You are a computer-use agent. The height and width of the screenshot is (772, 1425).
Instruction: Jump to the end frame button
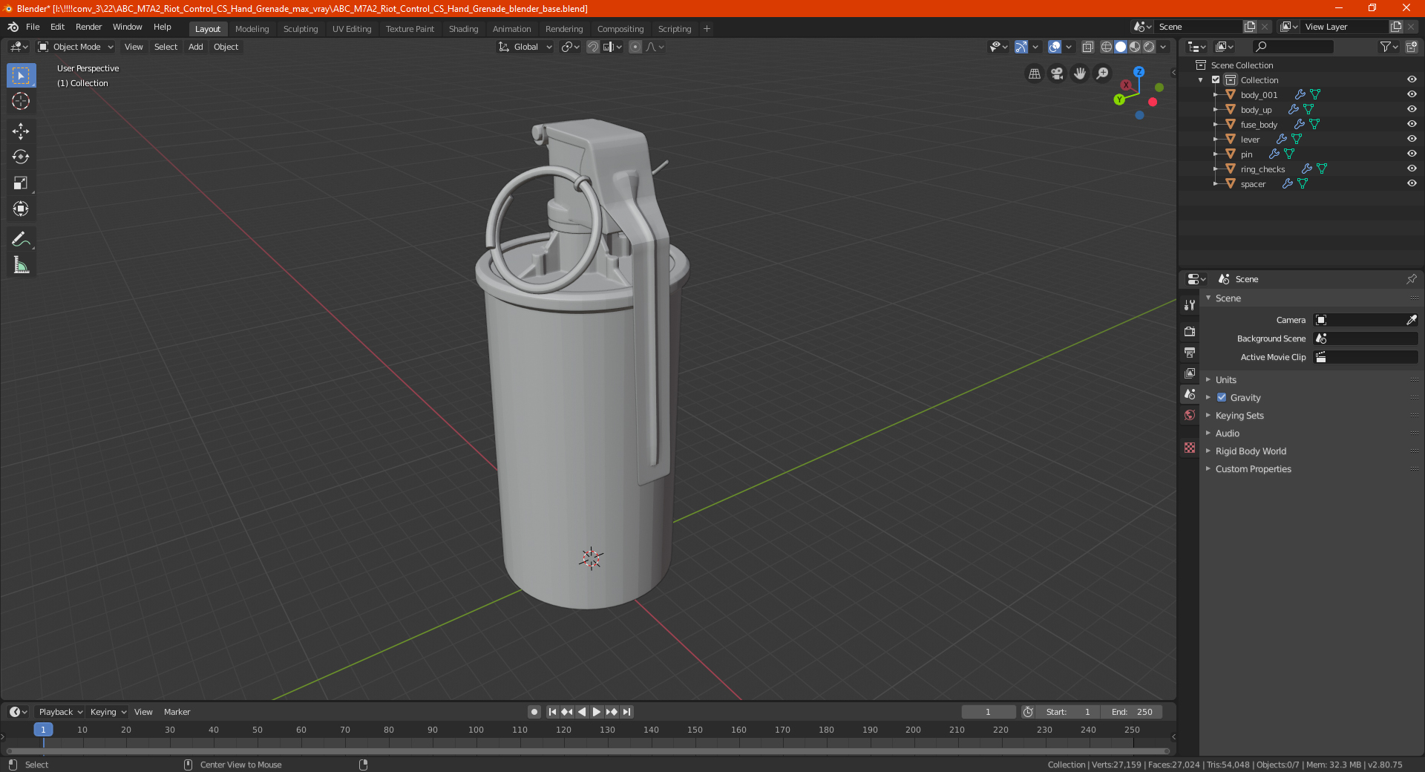click(x=627, y=712)
